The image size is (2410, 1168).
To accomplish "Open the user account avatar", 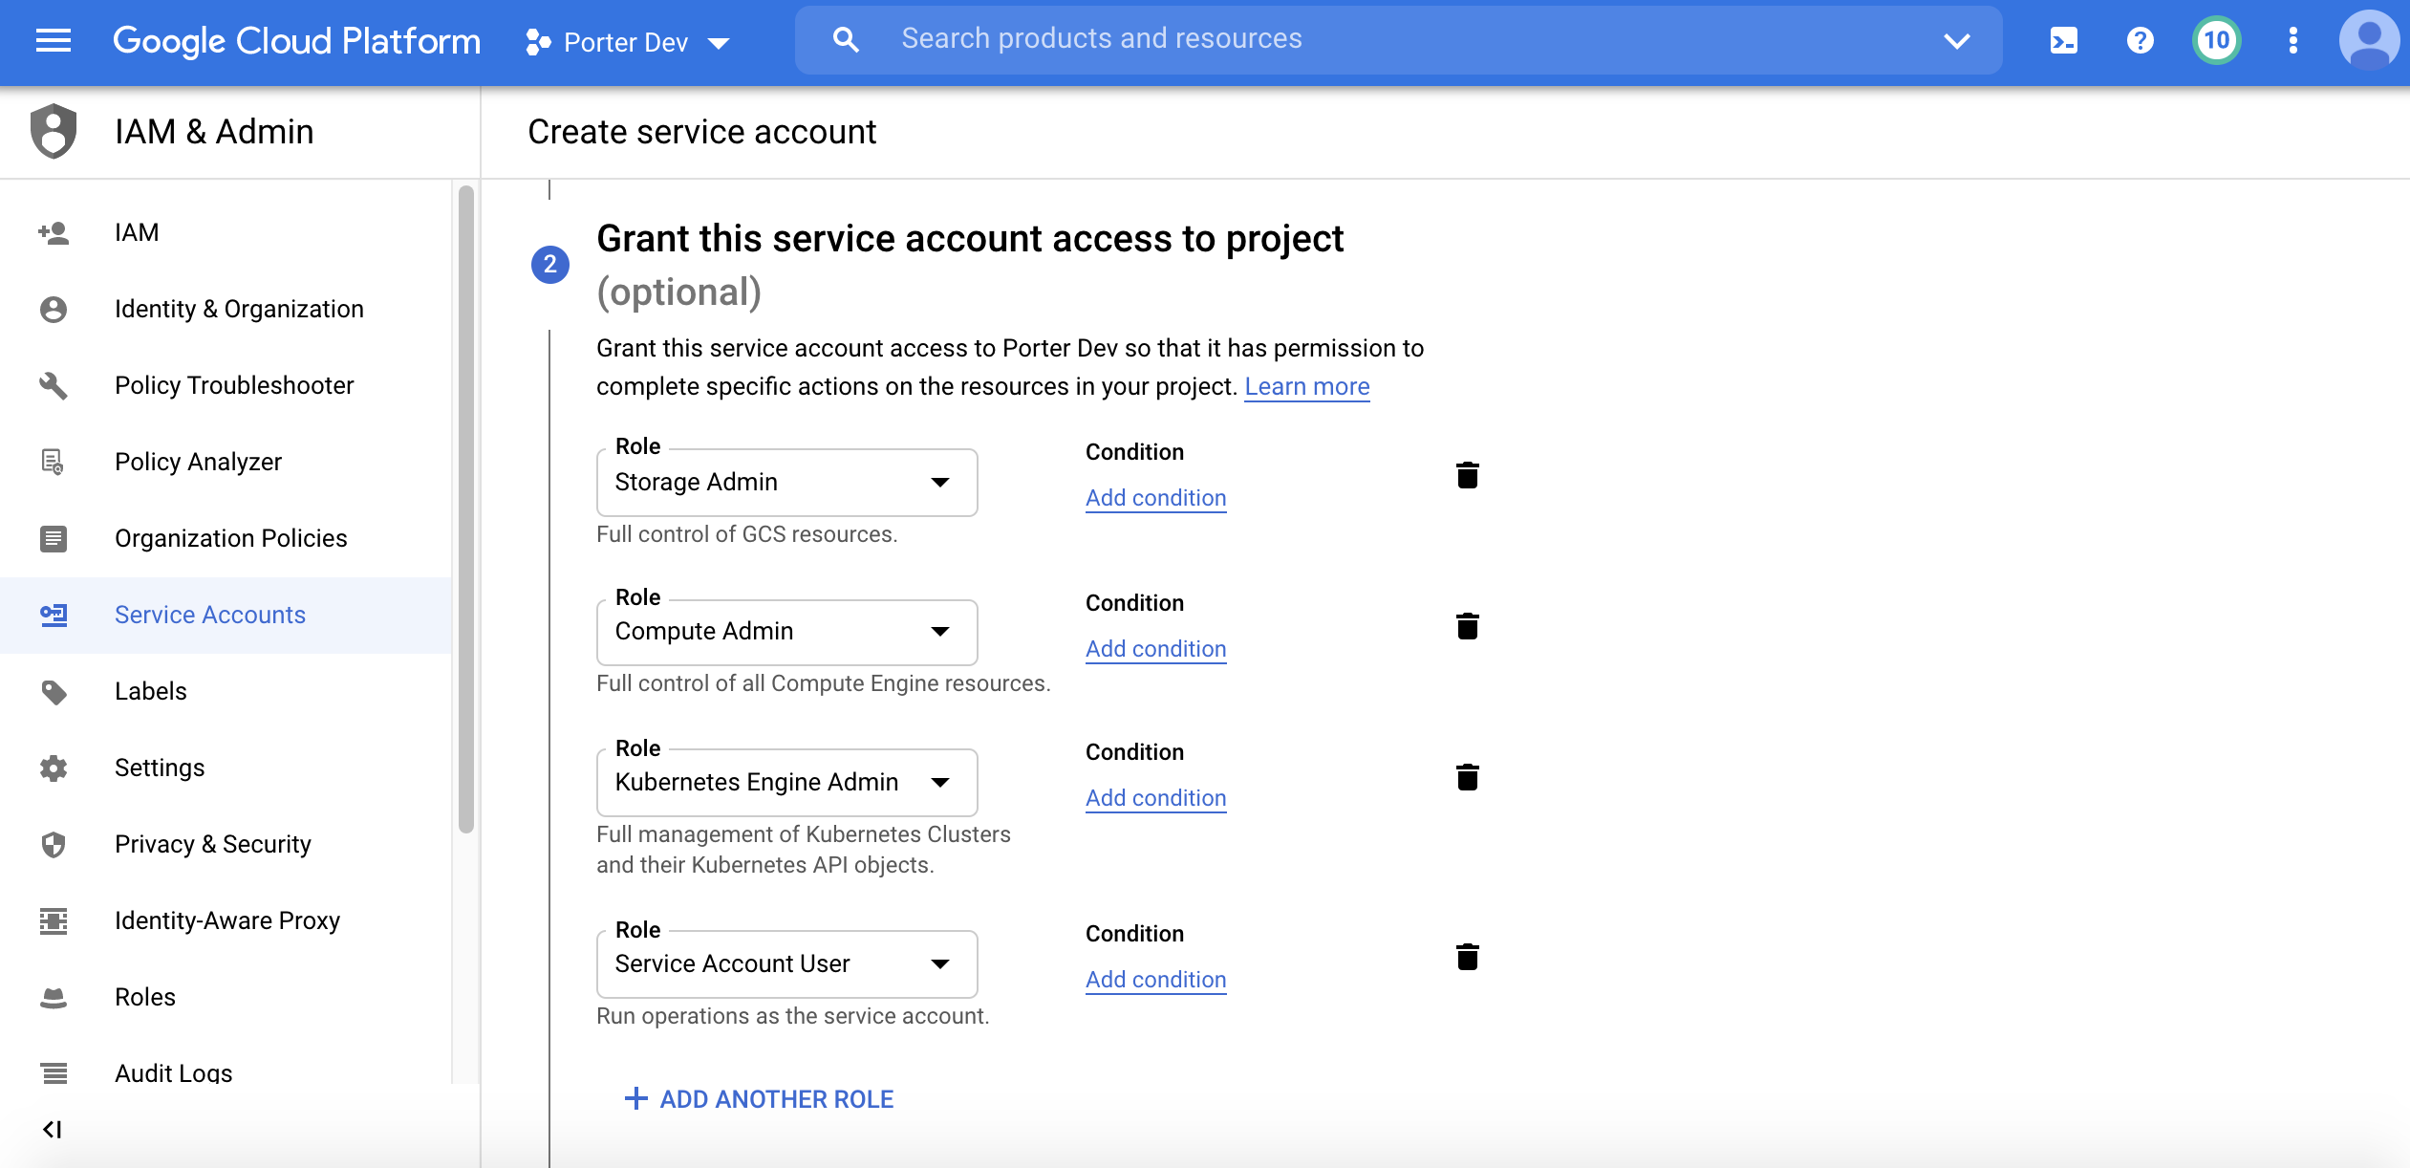I will pyautogui.click(x=2369, y=40).
